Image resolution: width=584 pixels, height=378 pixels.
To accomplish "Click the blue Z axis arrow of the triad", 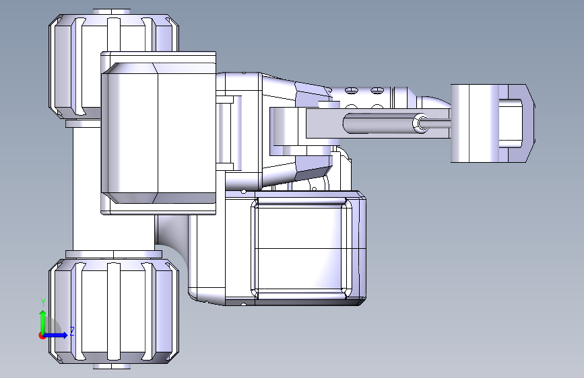I will [56, 335].
